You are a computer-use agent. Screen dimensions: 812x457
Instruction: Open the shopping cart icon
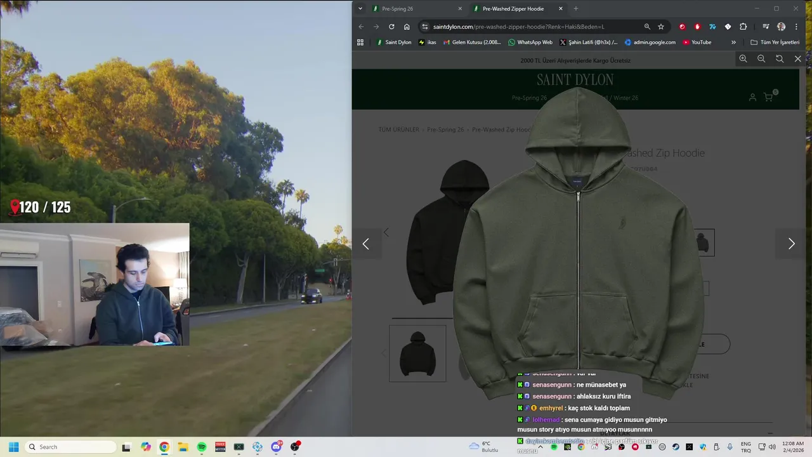[769, 97]
